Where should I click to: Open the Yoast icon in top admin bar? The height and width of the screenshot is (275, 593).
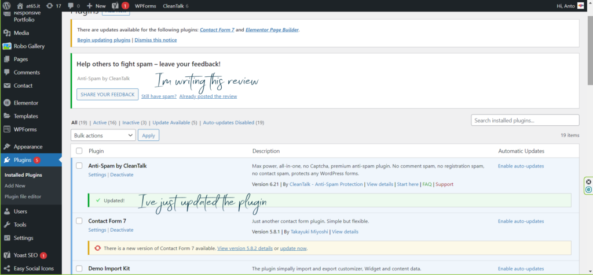(115, 6)
